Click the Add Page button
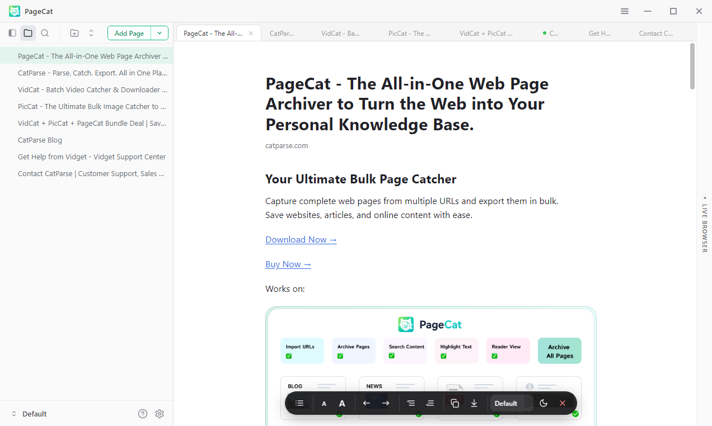Screen dimensions: 712x426 click(129, 33)
